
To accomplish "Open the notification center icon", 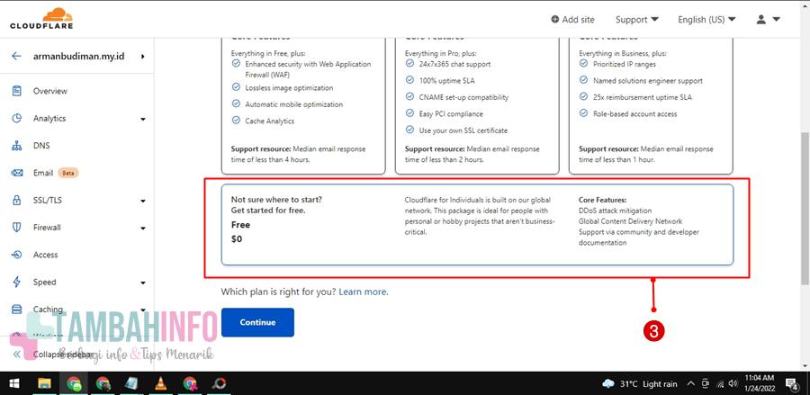I will pyautogui.click(x=791, y=383).
